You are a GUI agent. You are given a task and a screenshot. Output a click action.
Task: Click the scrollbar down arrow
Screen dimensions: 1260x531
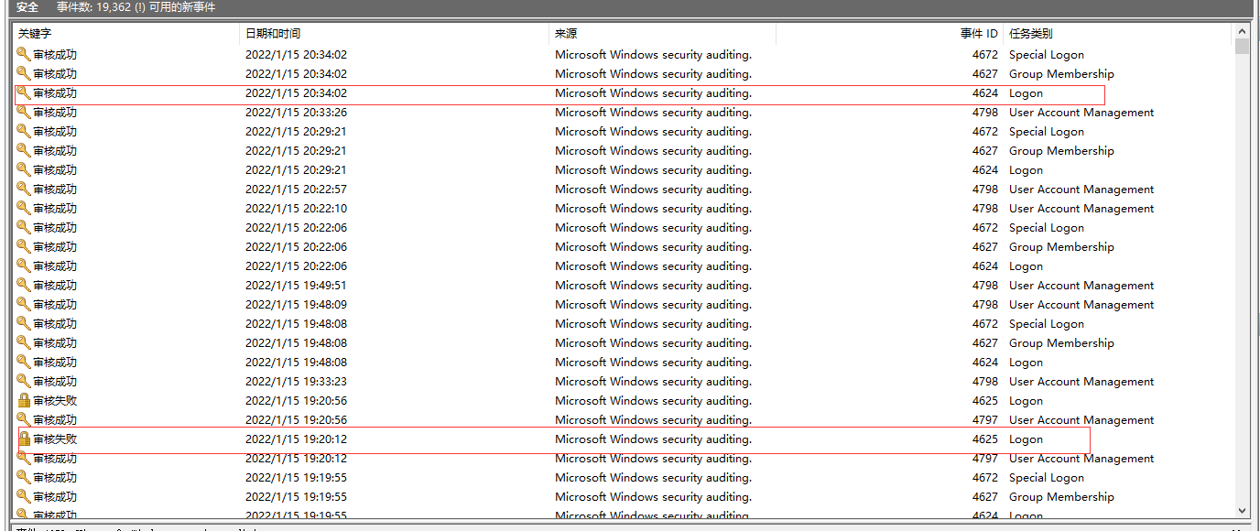click(x=1243, y=511)
